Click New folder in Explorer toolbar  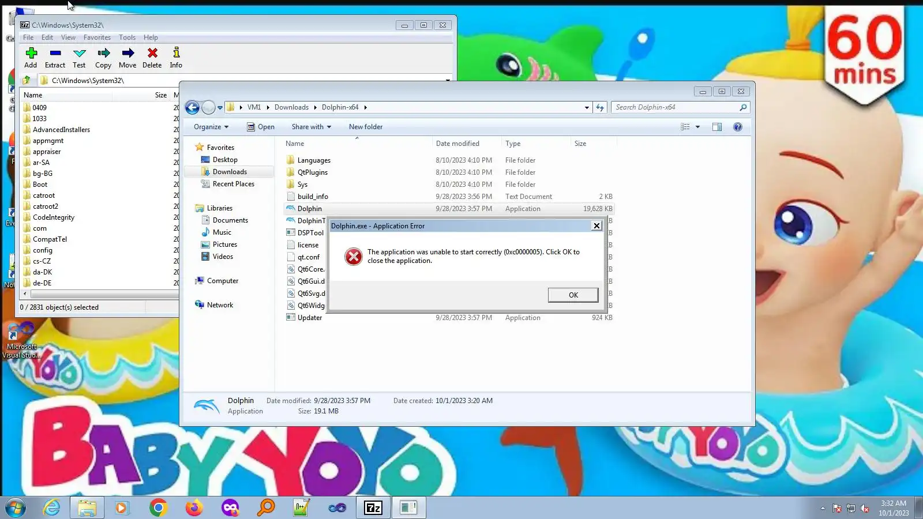(x=366, y=127)
